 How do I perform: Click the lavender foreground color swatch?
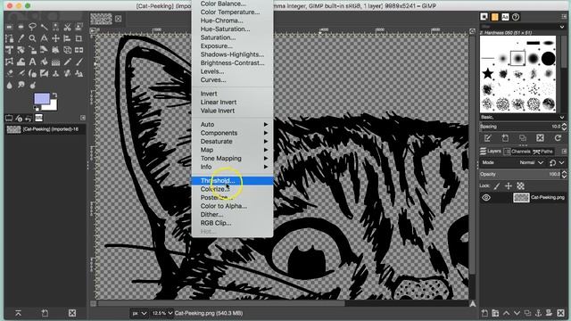42,98
